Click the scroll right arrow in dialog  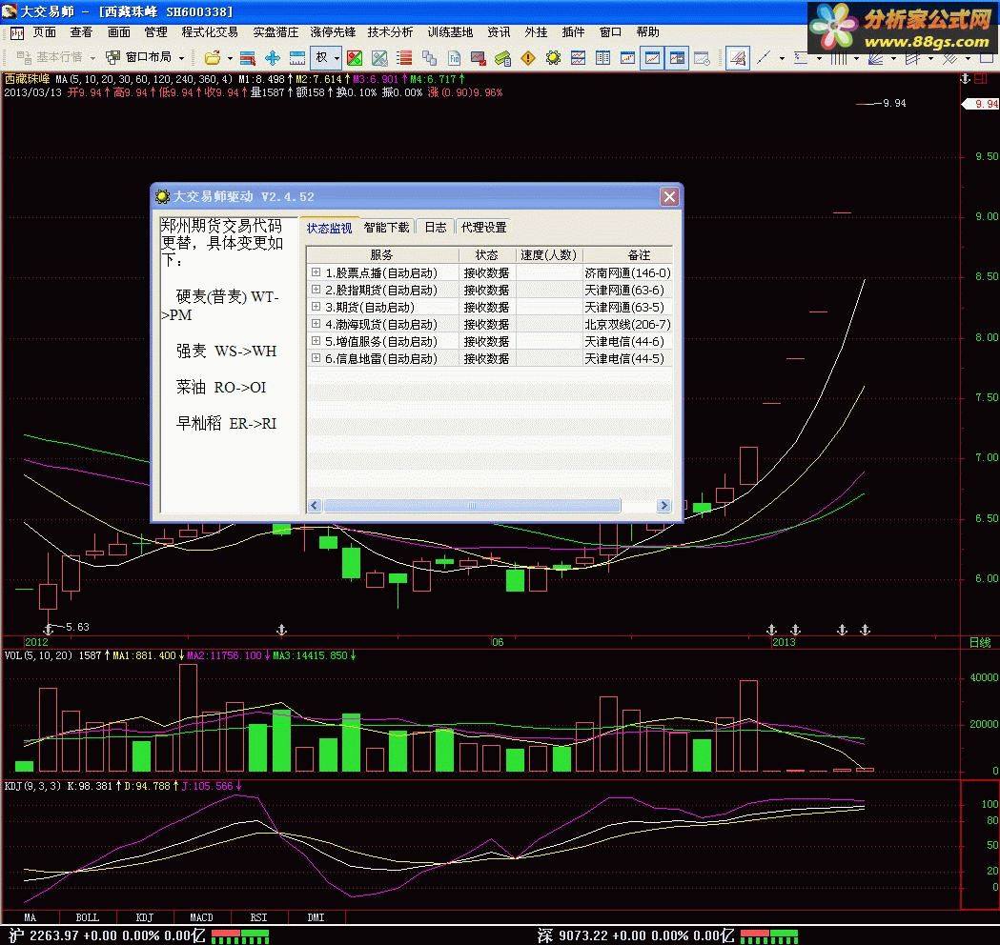[x=663, y=505]
